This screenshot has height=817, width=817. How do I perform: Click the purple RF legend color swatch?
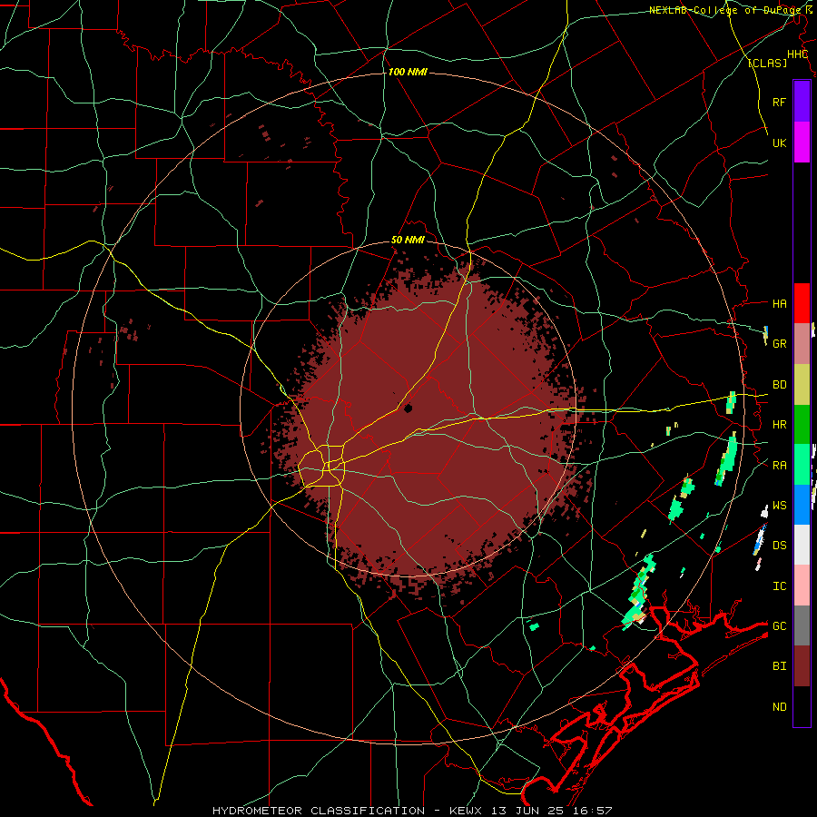tap(802, 102)
